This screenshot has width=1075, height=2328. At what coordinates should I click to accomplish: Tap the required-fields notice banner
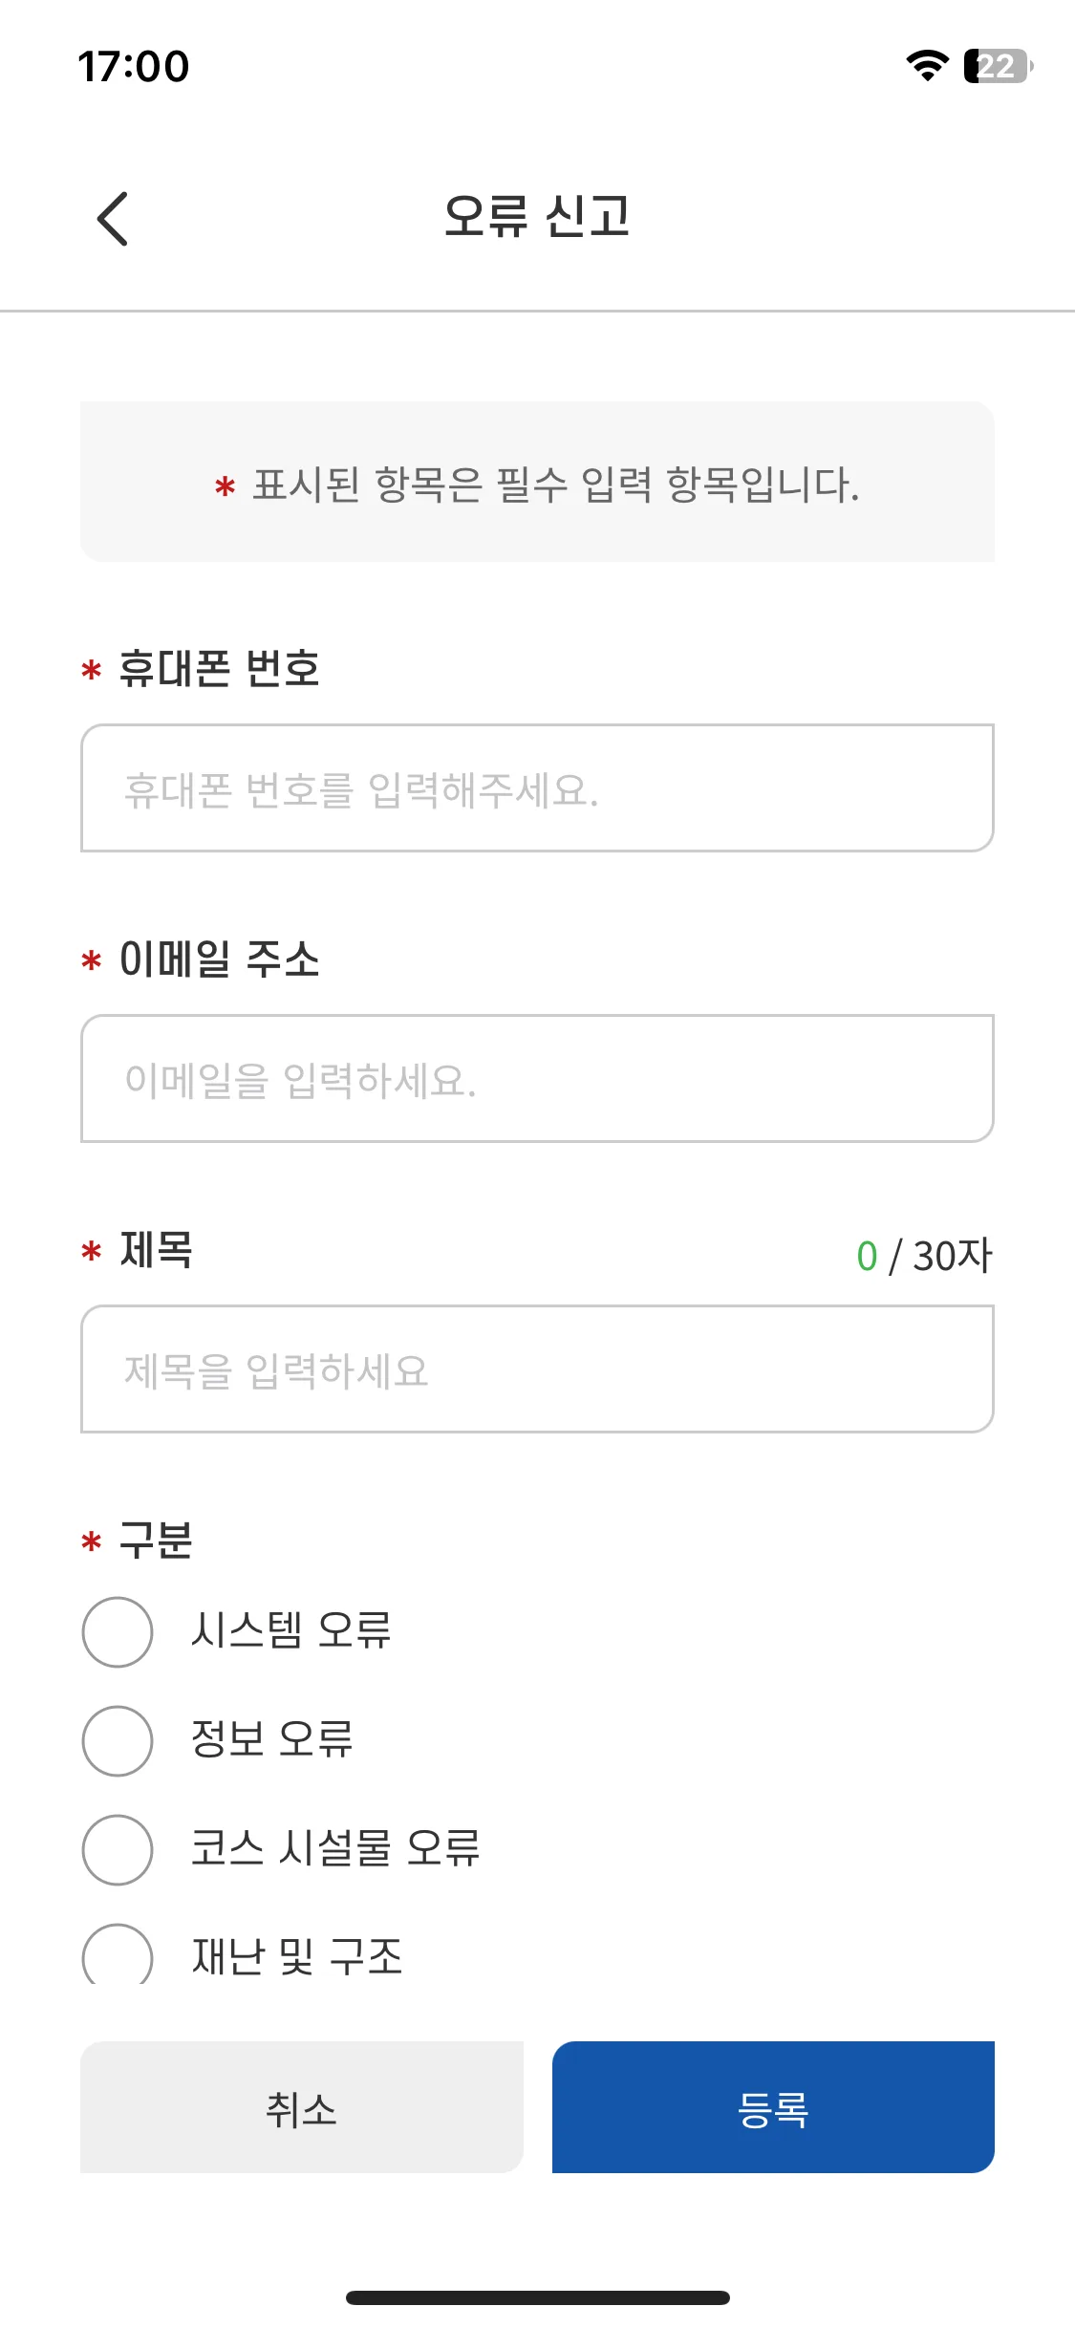[537, 482]
